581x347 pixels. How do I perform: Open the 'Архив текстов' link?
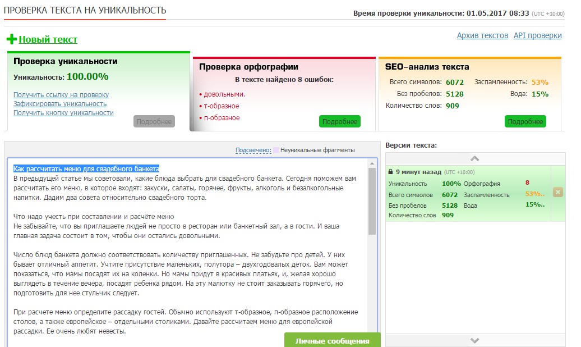click(482, 35)
